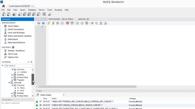Create a new table toolbar icon
Viewport: 195px width, 109px height.
24,14
